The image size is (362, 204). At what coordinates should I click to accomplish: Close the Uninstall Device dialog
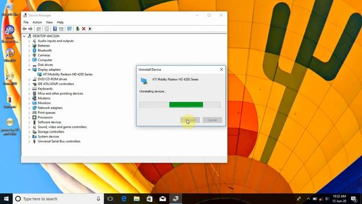click(221, 69)
